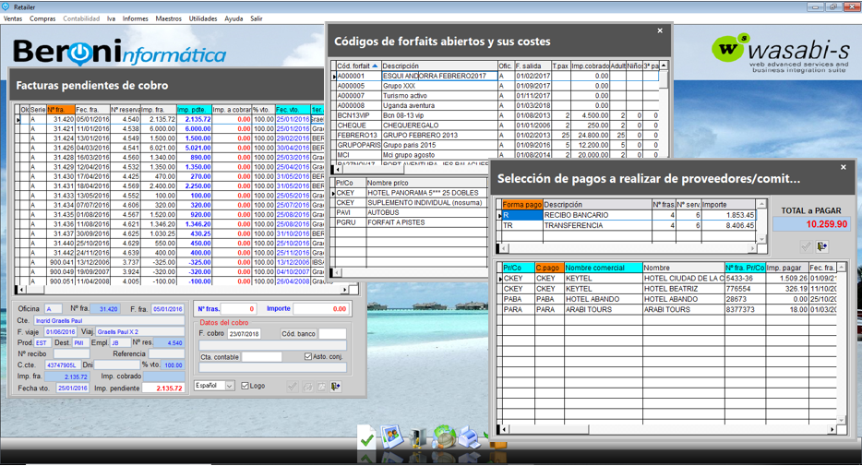This screenshot has width=862, height=466.
Task: Open the safe with coins dock icon
Action: coord(418,437)
